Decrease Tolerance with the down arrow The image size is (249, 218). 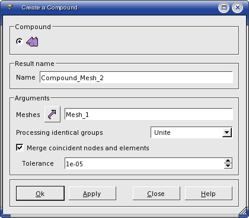tap(228, 166)
